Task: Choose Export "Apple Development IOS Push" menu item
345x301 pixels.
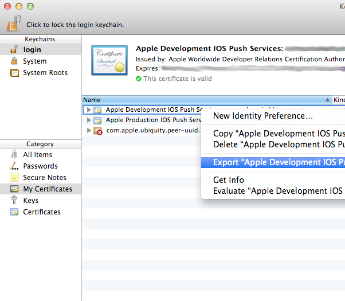Action: (x=273, y=162)
